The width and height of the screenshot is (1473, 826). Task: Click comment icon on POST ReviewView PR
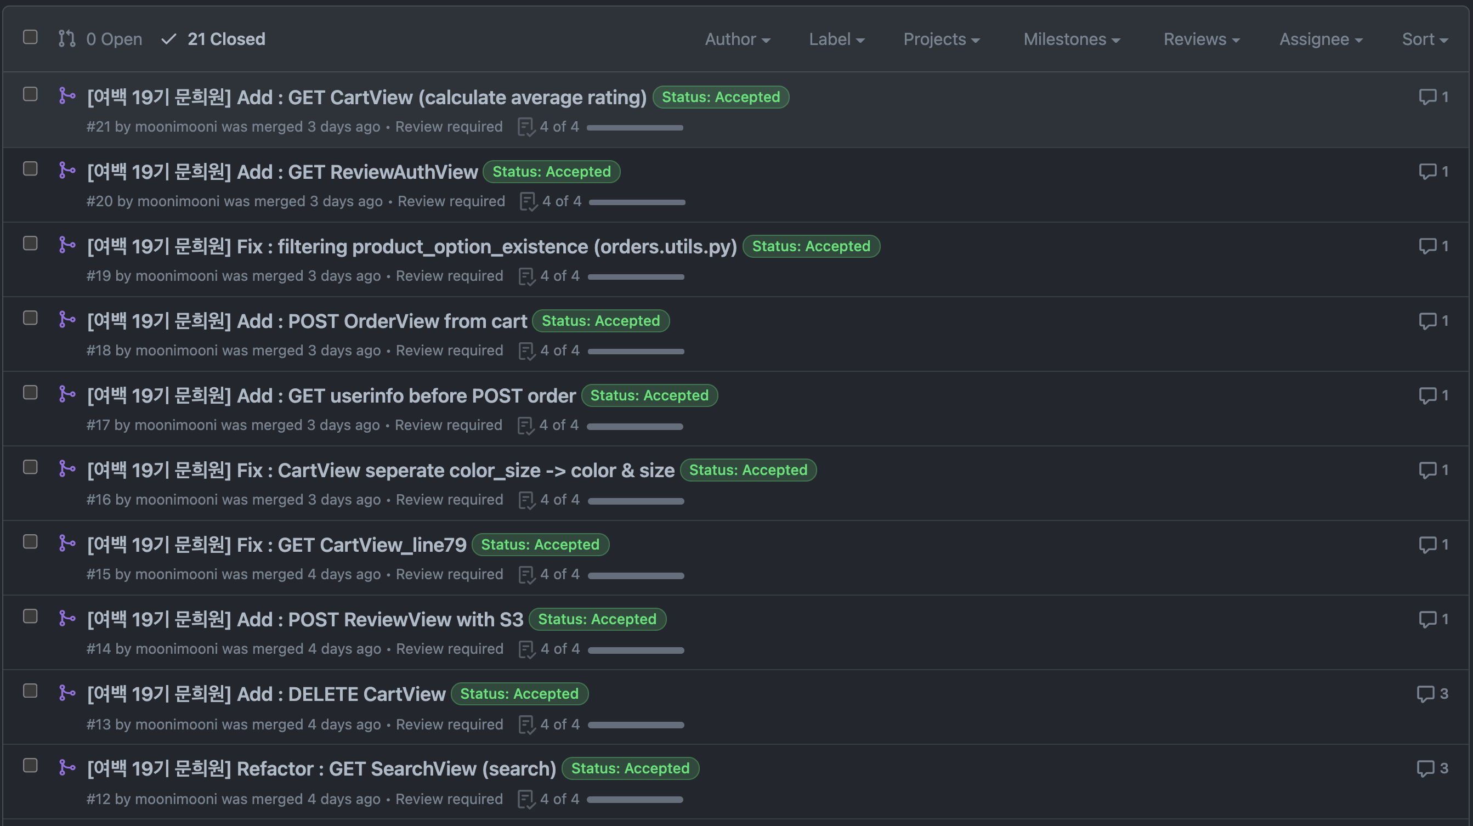(1427, 619)
